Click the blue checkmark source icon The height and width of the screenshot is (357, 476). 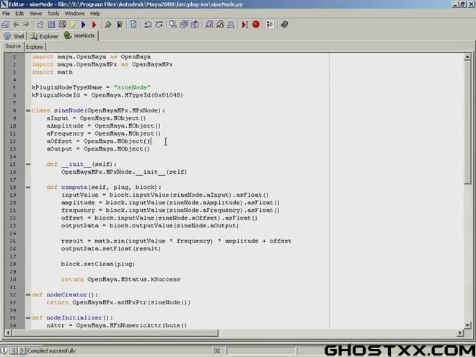pos(120,25)
